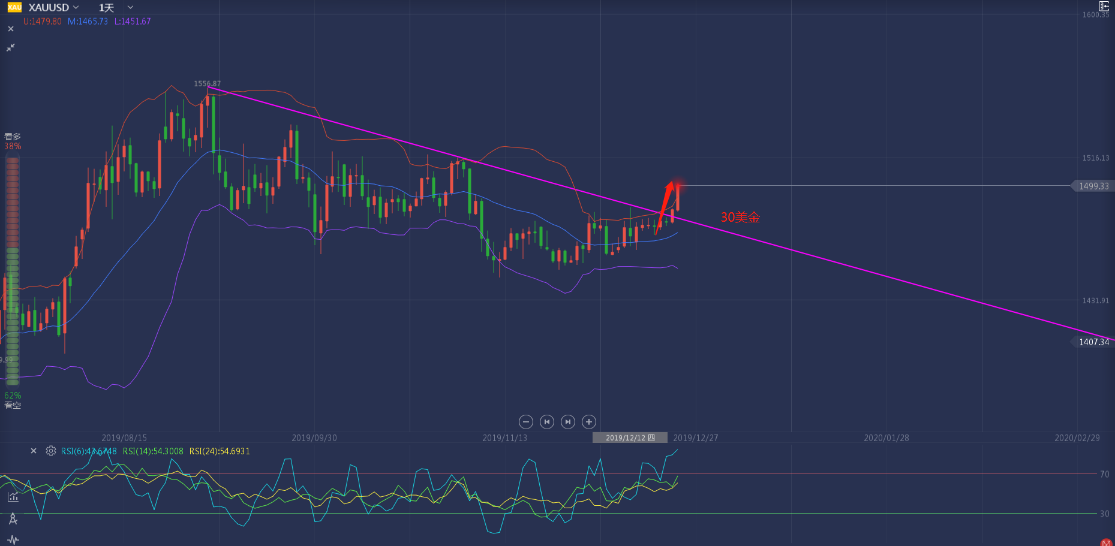The height and width of the screenshot is (546, 1115).
Task: Open the chart indicators icon
Action: (13, 497)
